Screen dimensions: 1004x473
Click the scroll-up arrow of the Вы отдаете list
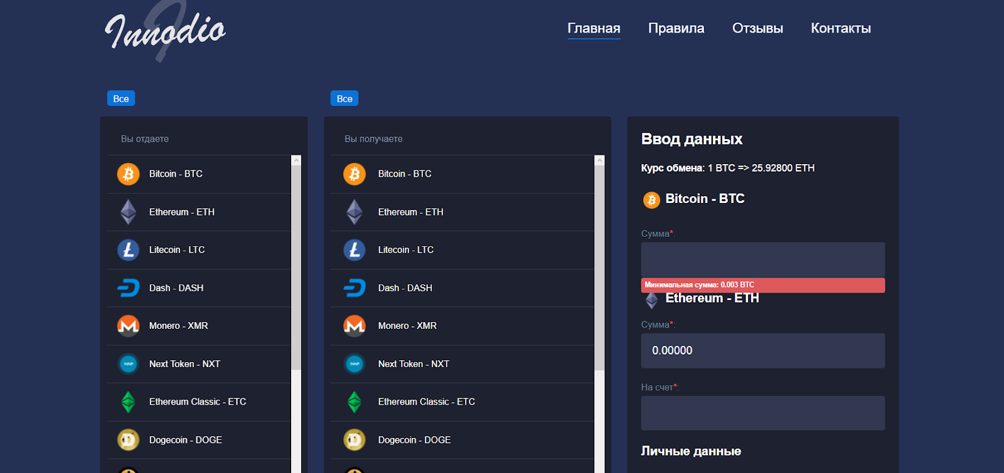click(x=296, y=160)
